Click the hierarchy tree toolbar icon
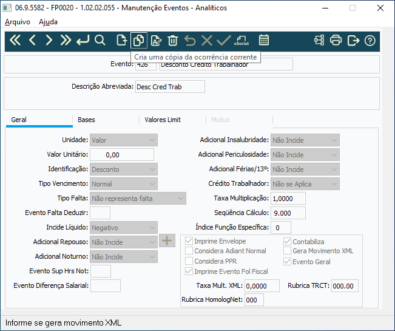Image resolution: width=395 pixels, height=331 pixels. click(x=319, y=40)
